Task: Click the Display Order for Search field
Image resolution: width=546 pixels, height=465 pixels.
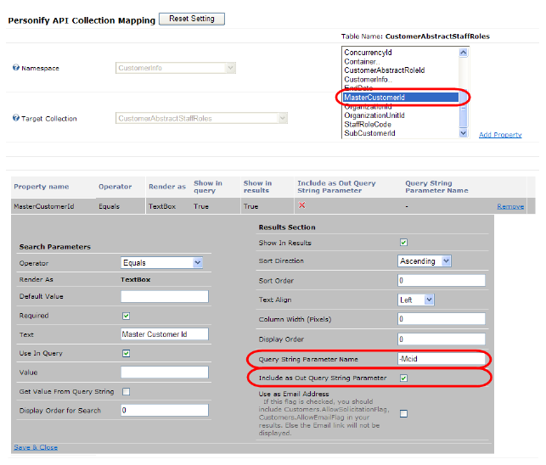Action: coord(165,411)
